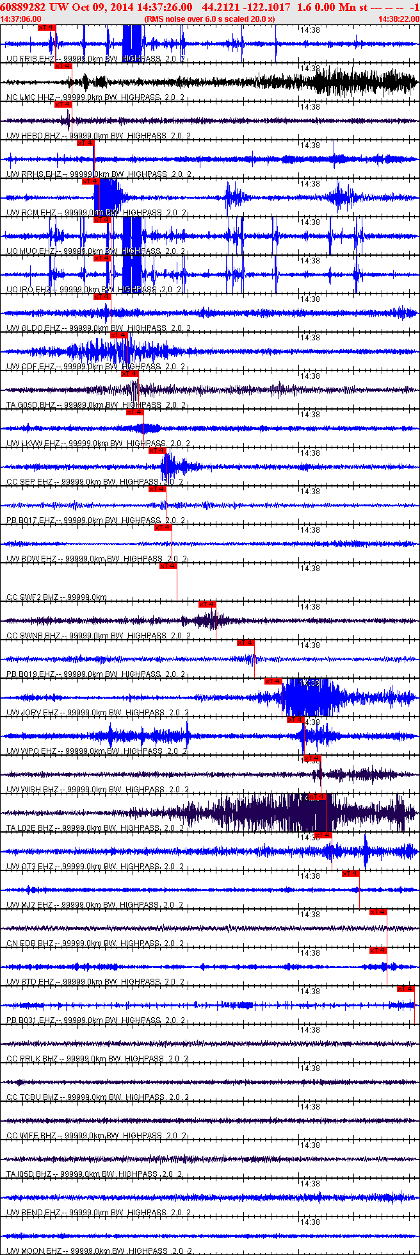Select the CC SEP EHZ station label
The image size is (420, 1255).
point(95,482)
